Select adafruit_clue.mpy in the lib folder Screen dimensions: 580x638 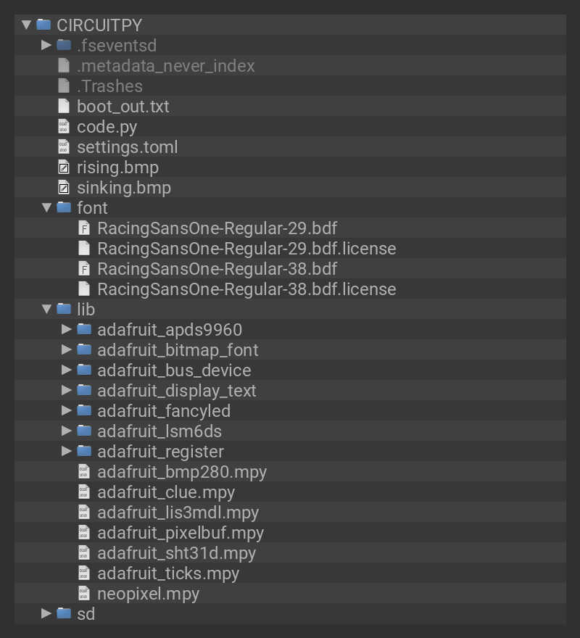coord(166,492)
